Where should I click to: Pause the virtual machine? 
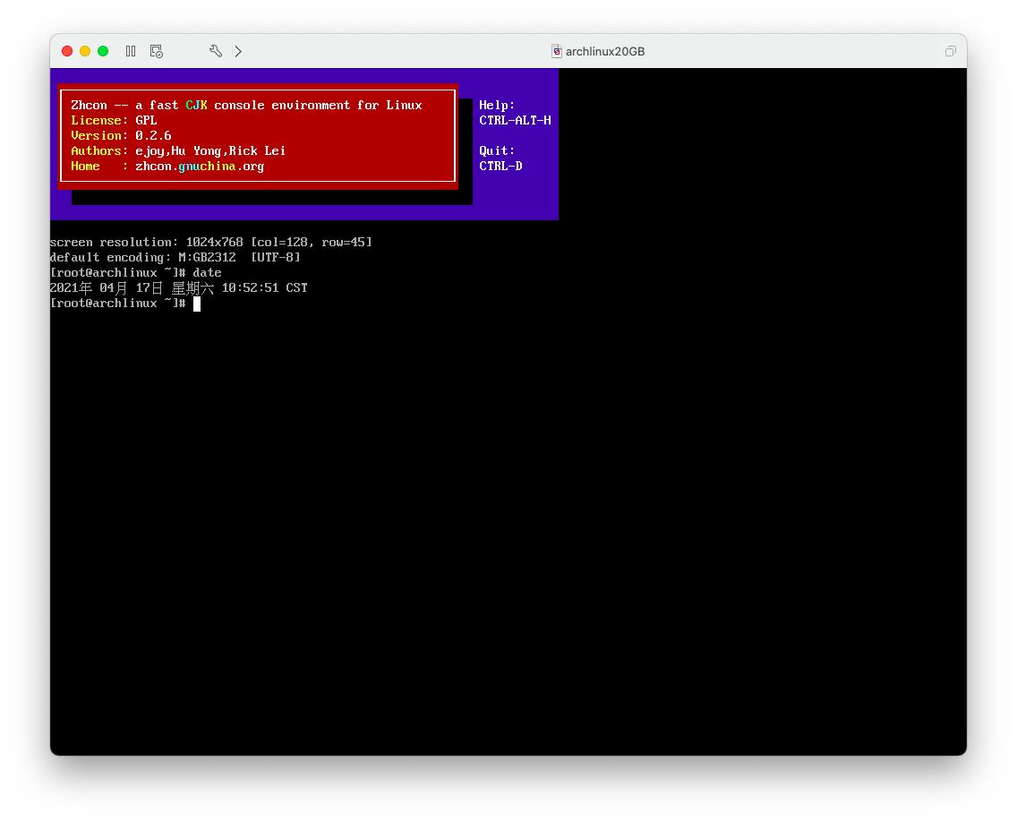[131, 51]
